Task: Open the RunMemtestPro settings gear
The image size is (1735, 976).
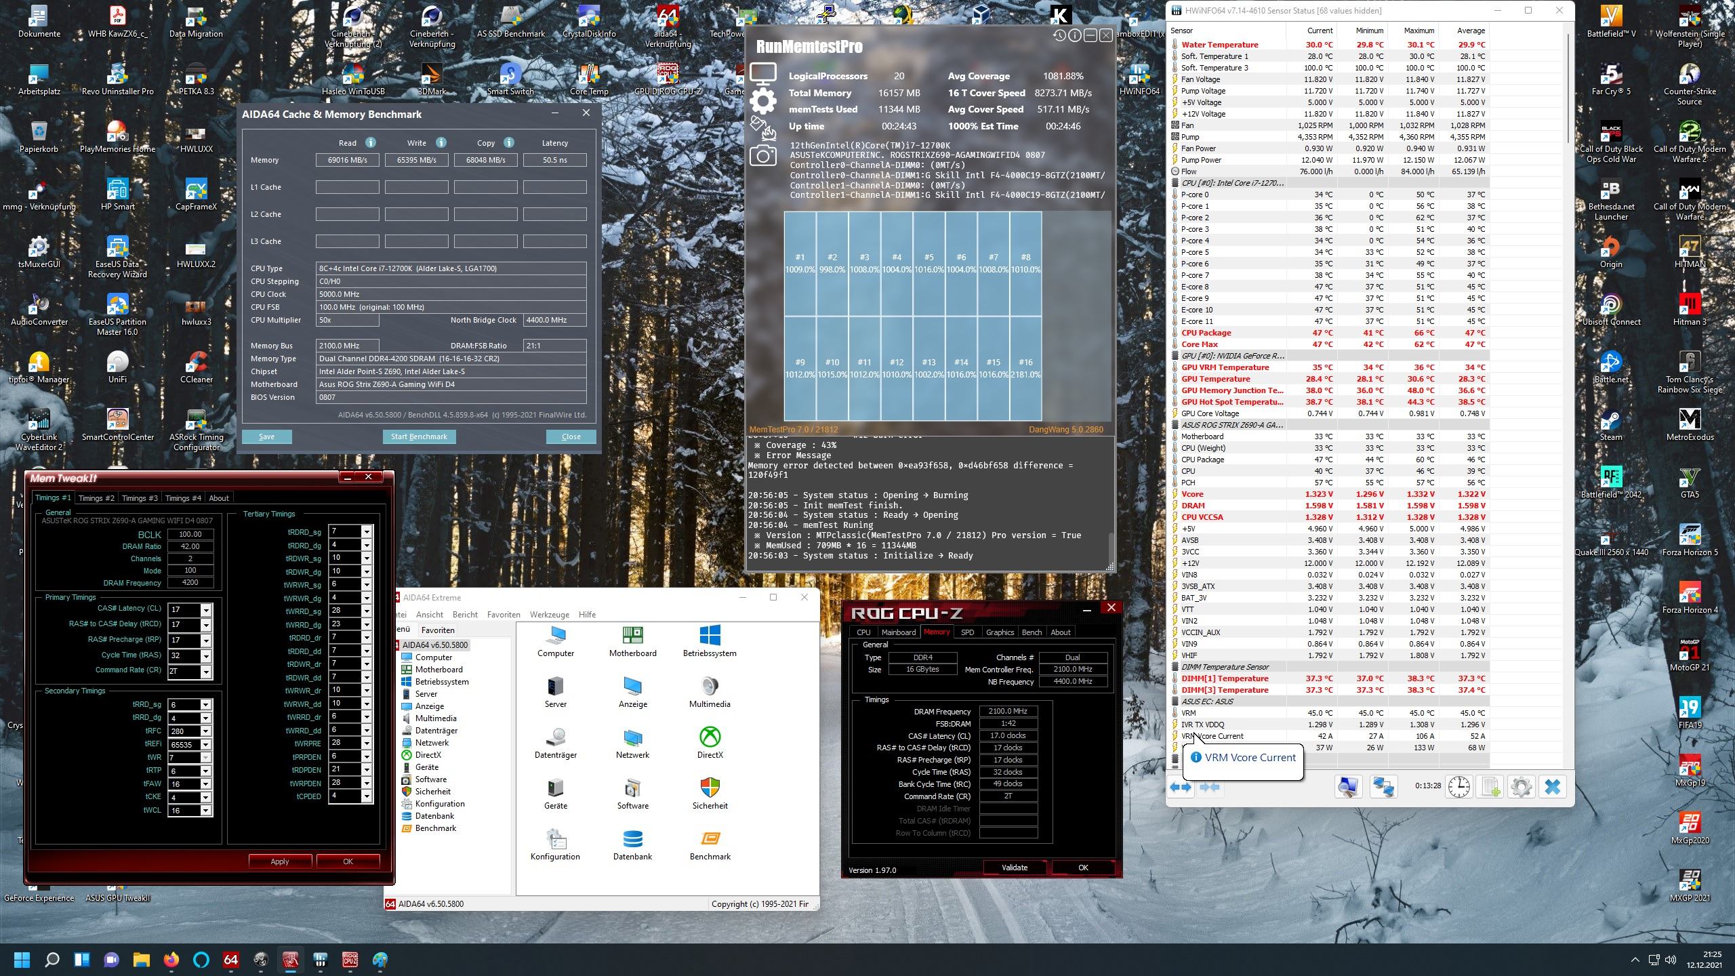Action: (x=762, y=100)
